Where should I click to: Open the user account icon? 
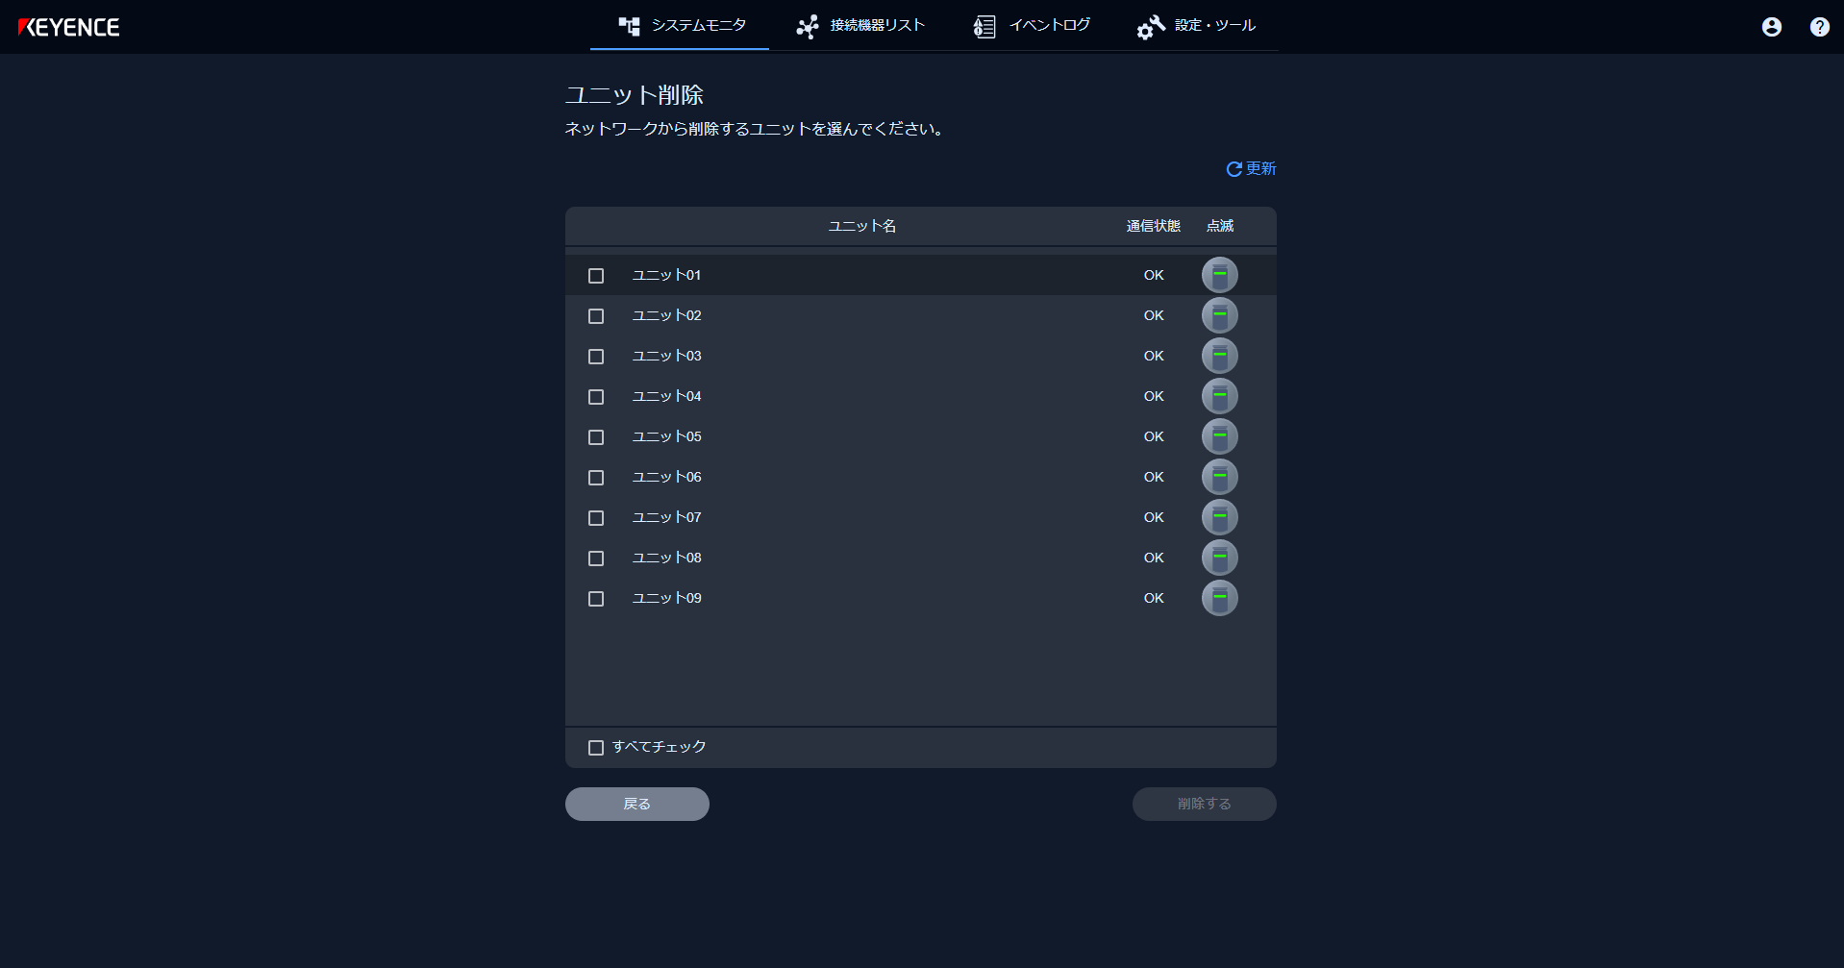[x=1771, y=27]
